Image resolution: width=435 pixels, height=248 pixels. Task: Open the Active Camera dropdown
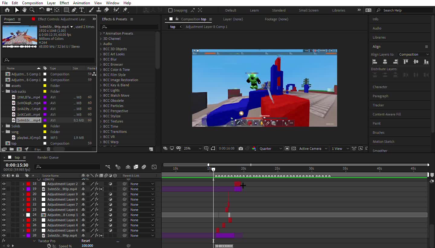pyautogui.click(x=313, y=148)
